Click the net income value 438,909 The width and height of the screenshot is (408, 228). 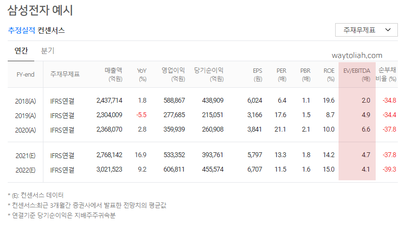coord(213,100)
